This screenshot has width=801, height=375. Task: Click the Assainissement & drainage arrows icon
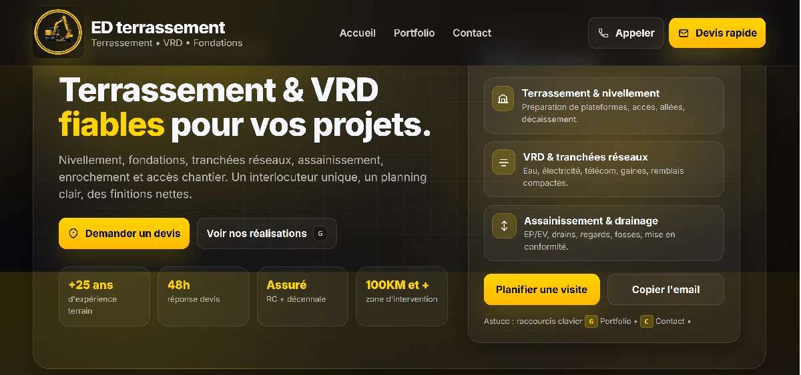pos(503,226)
